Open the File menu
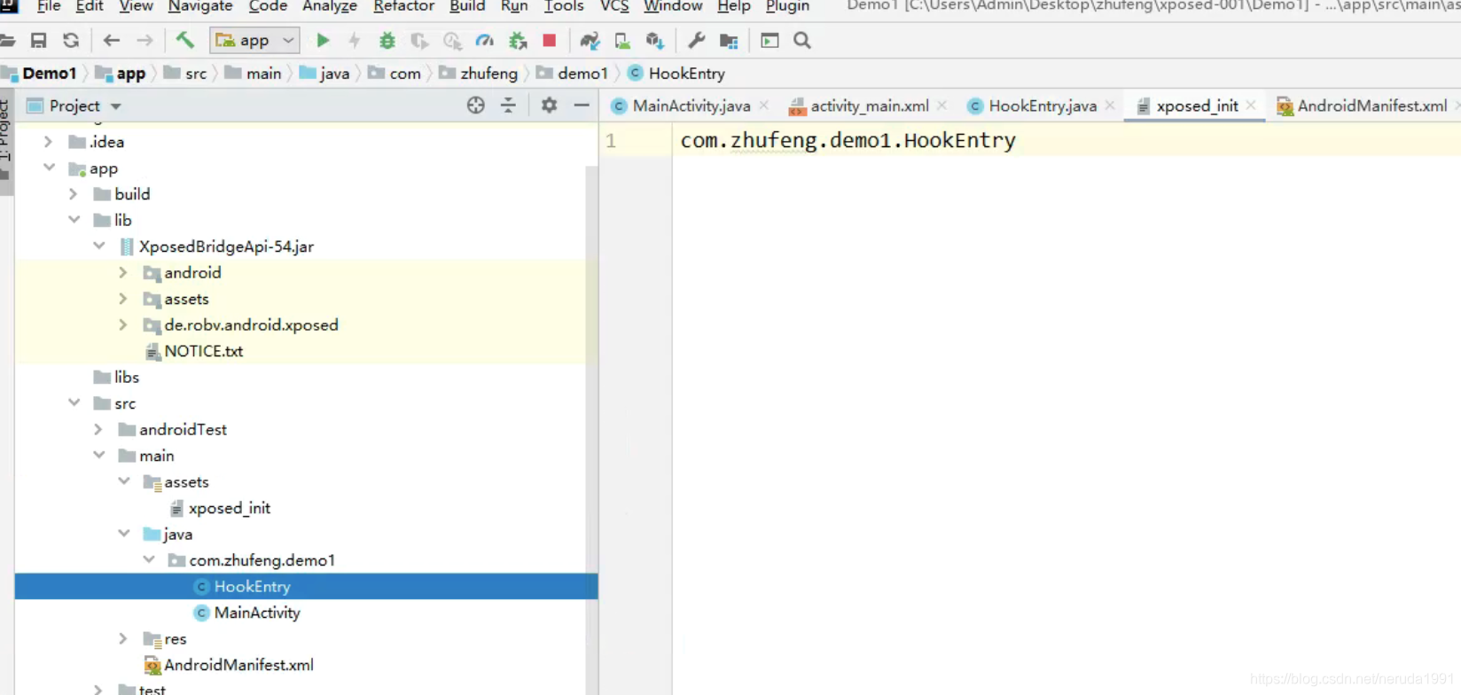Viewport: 1461px width, 695px height. coord(49,6)
